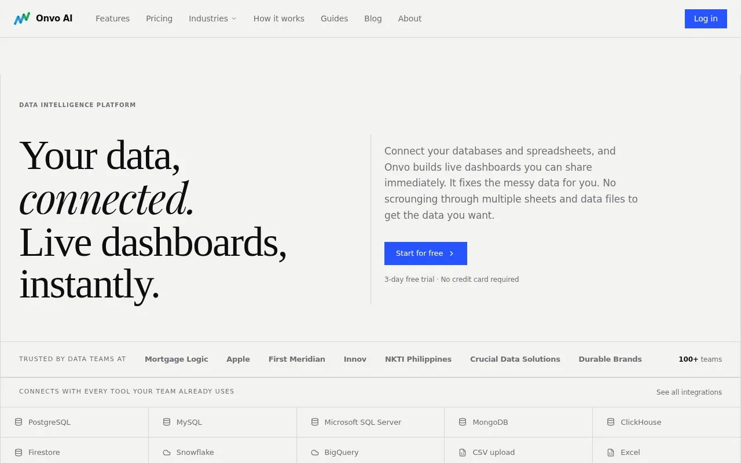Viewport: 741px width, 463px height.
Task: Click the PostgreSQL database icon
Action: pyautogui.click(x=19, y=422)
